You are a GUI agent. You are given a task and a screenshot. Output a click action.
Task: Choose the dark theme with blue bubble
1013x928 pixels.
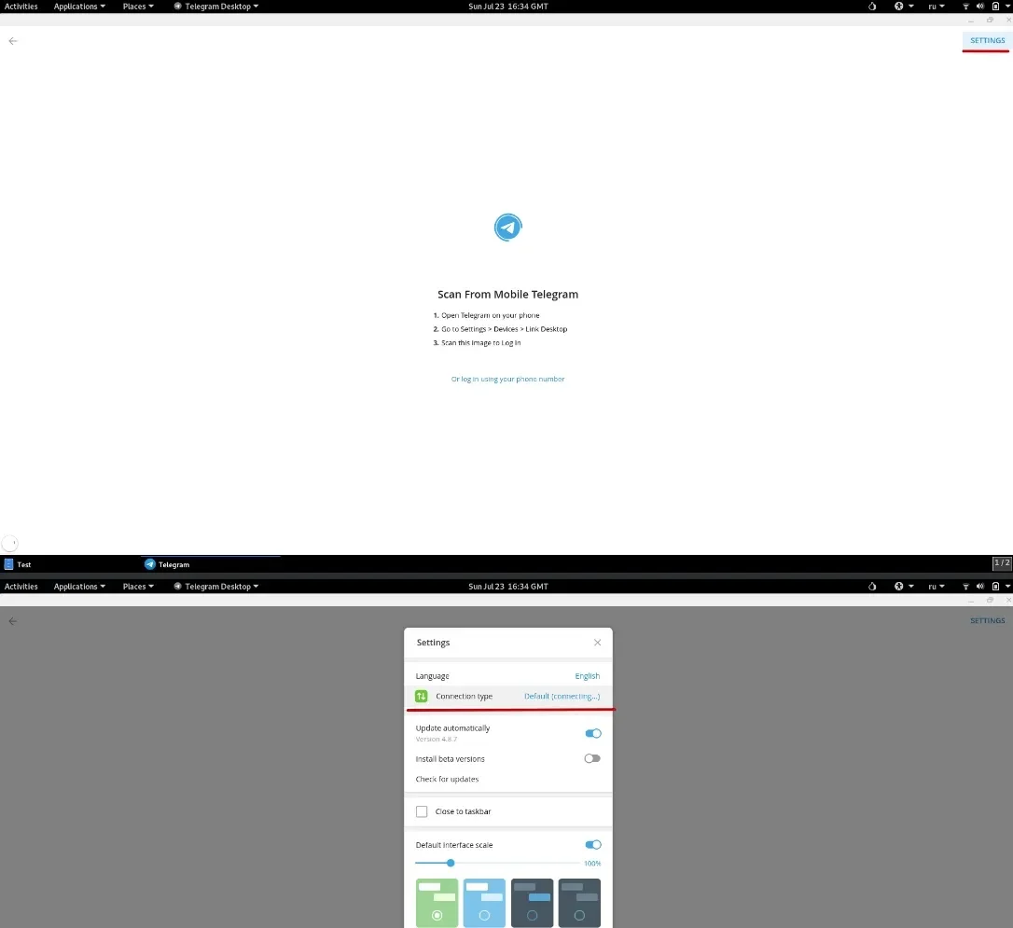[x=532, y=903]
